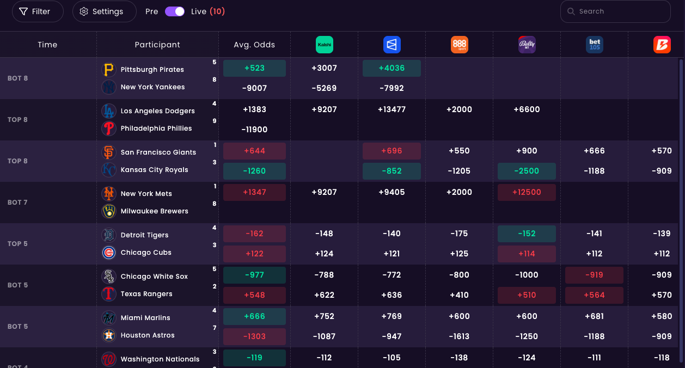
Task: Click the Texas Rangers team logo
Action: (109, 294)
